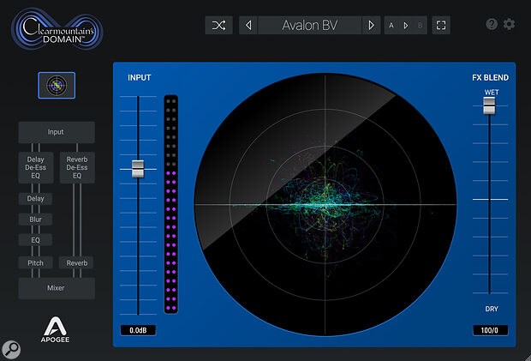
Task: Open the Reverb De-Ess EQ module
Action: pos(77,167)
